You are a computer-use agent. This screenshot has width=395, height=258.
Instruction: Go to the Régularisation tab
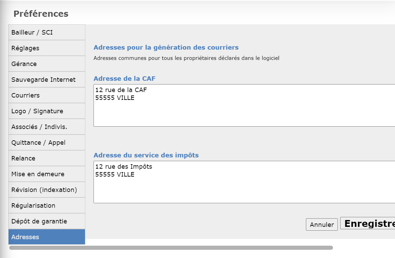tap(47, 206)
